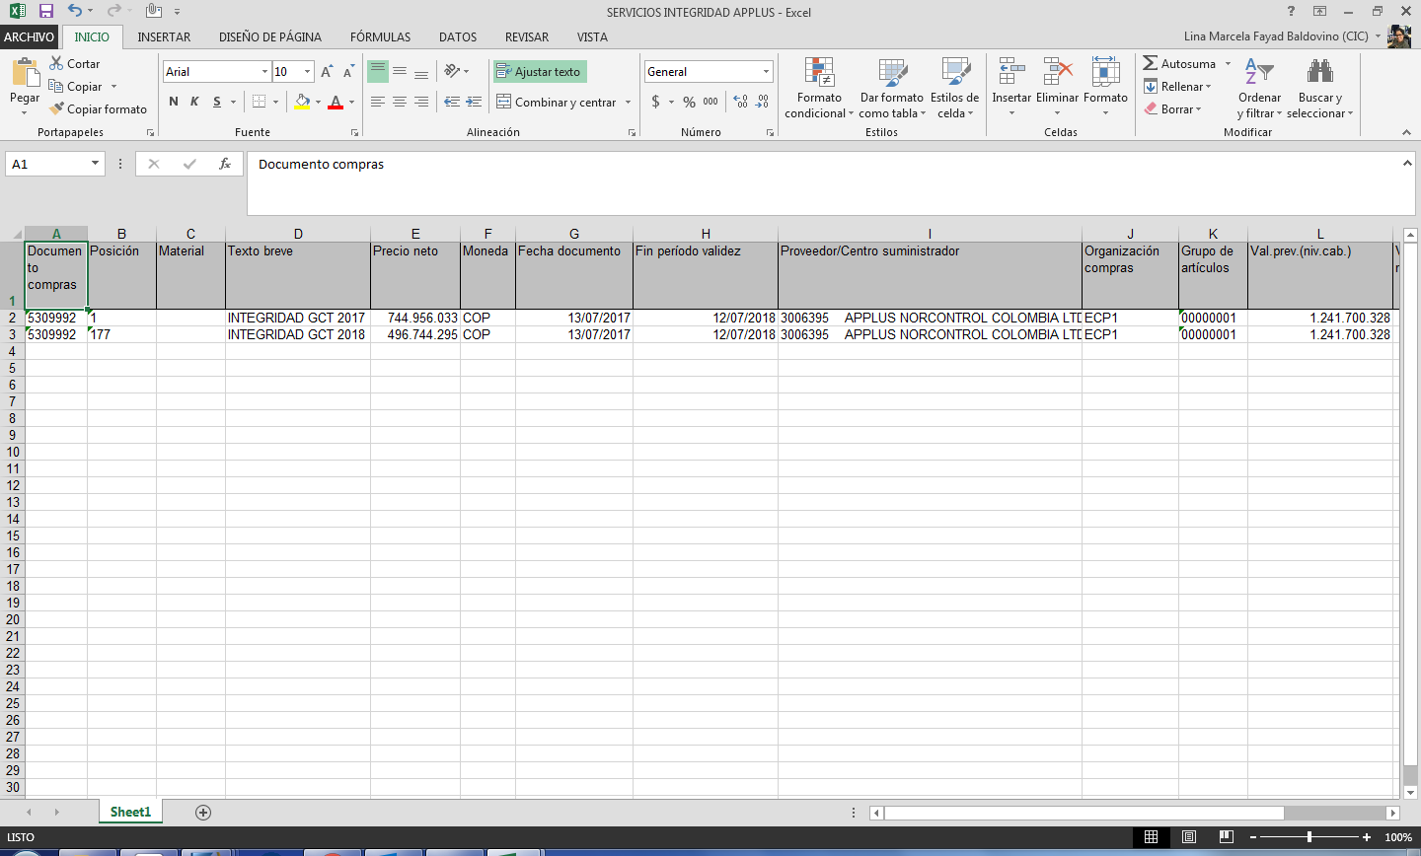
Task: Decrease indent in the cell
Action: (452, 102)
